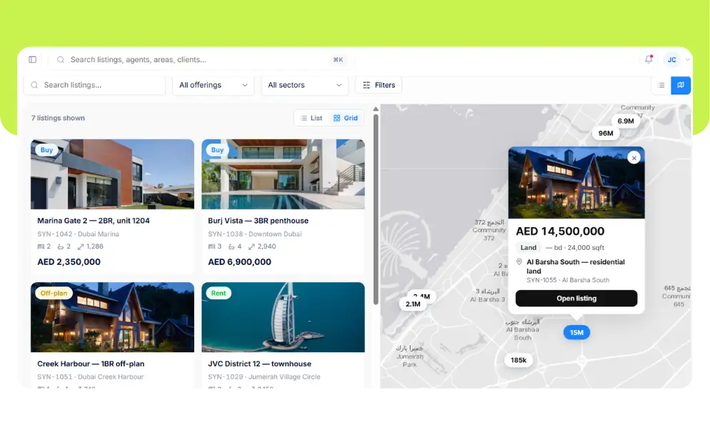Click the Rent badge on JVC District 12
Viewport: 710px width, 435px height.
click(219, 293)
